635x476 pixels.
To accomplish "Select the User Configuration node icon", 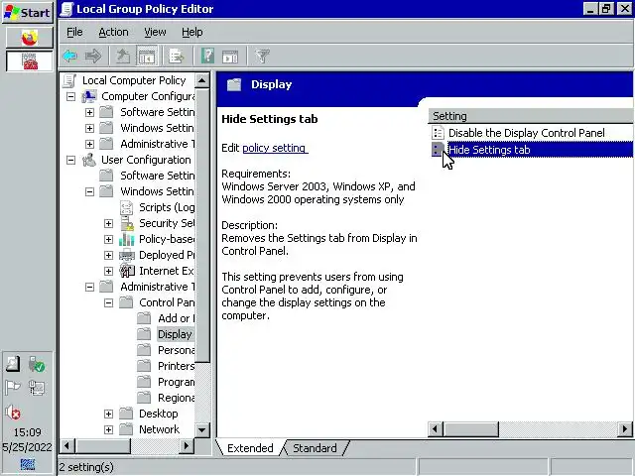I will click(x=89, y=160).
